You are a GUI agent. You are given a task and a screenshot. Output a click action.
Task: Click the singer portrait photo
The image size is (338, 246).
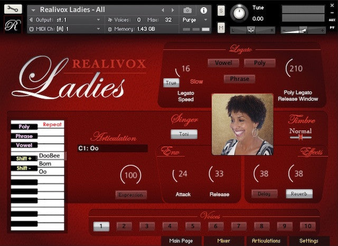point(242,125)
